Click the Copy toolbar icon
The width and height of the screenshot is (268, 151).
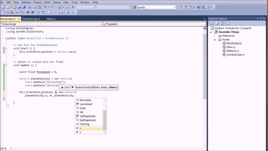[x=34, y=7]
